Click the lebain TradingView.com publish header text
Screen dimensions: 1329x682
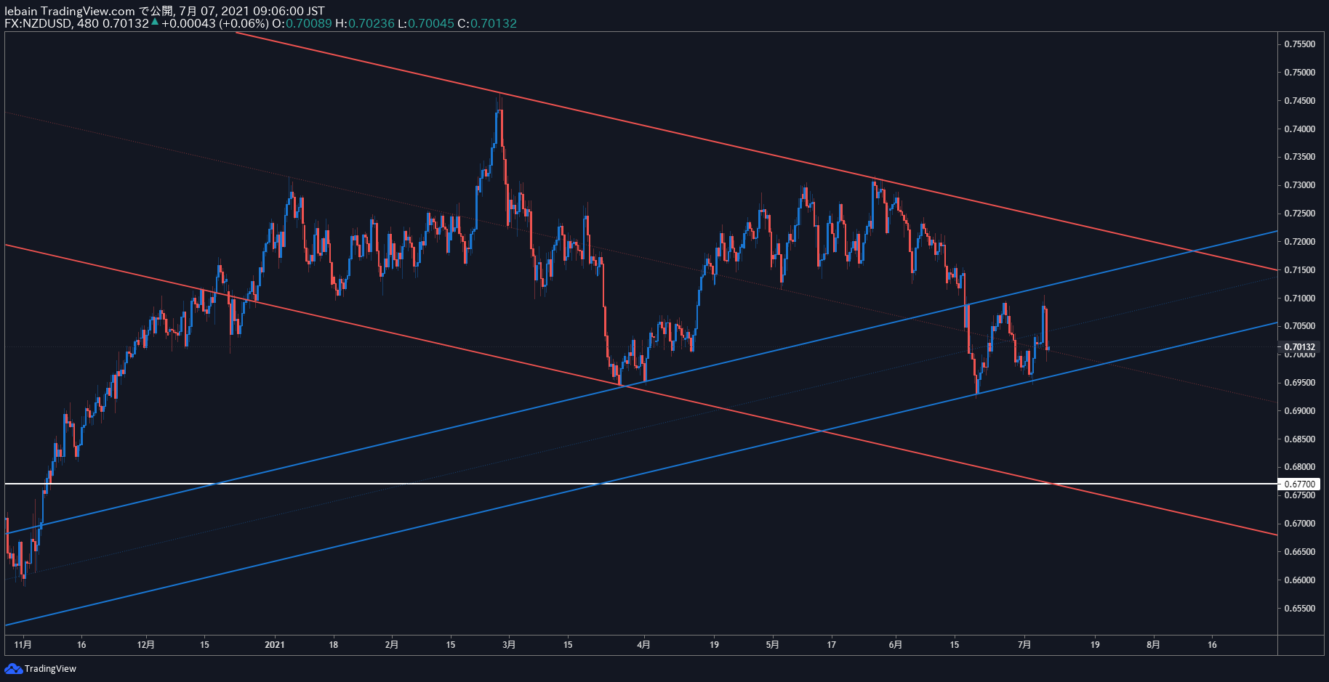point(164,11)
